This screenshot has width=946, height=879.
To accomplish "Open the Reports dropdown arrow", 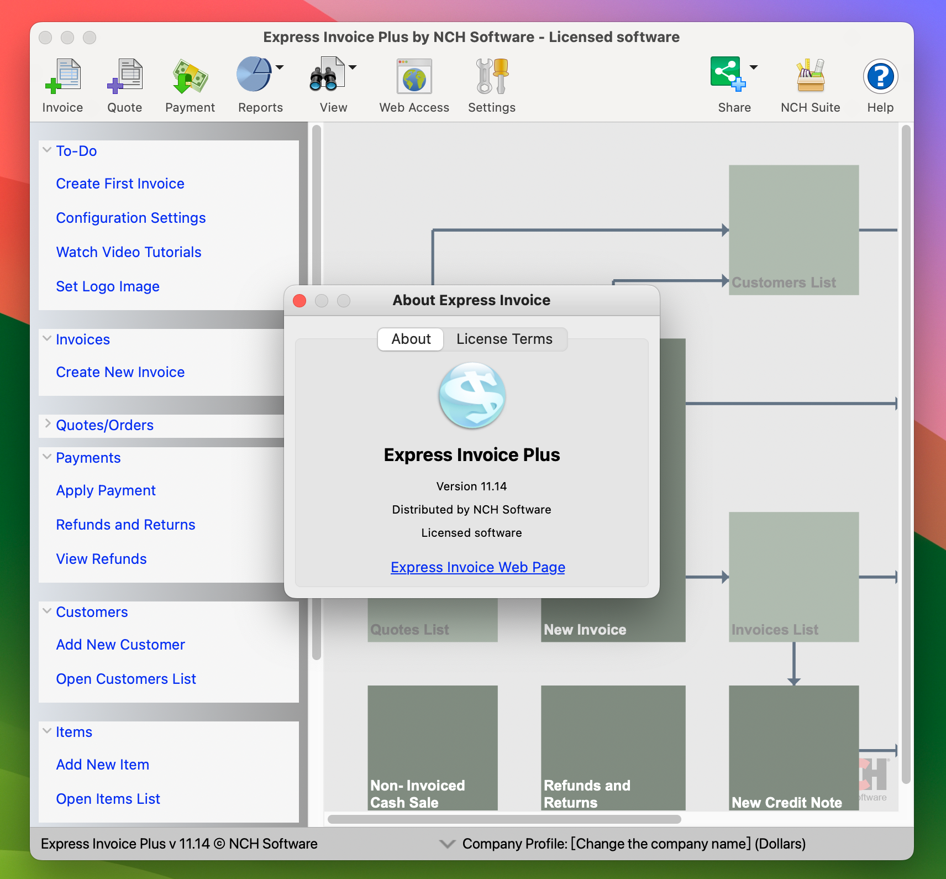I will pos(280,67).
